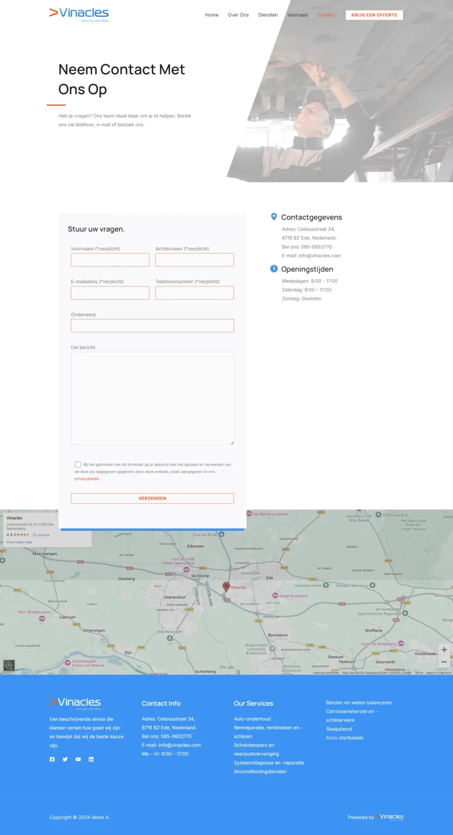Viewport: 453px width, 835px height.
Task: Open Banden en wielen balanceren link
Action: pyautogui.click(x=359, y=702)
